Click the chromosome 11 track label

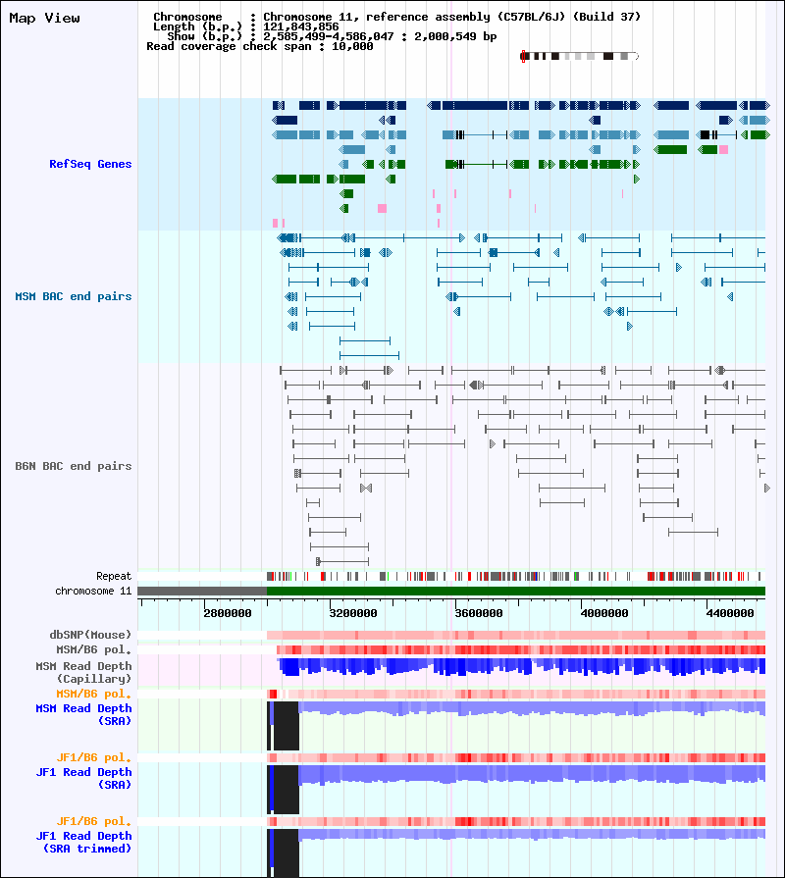coord(93,591)
